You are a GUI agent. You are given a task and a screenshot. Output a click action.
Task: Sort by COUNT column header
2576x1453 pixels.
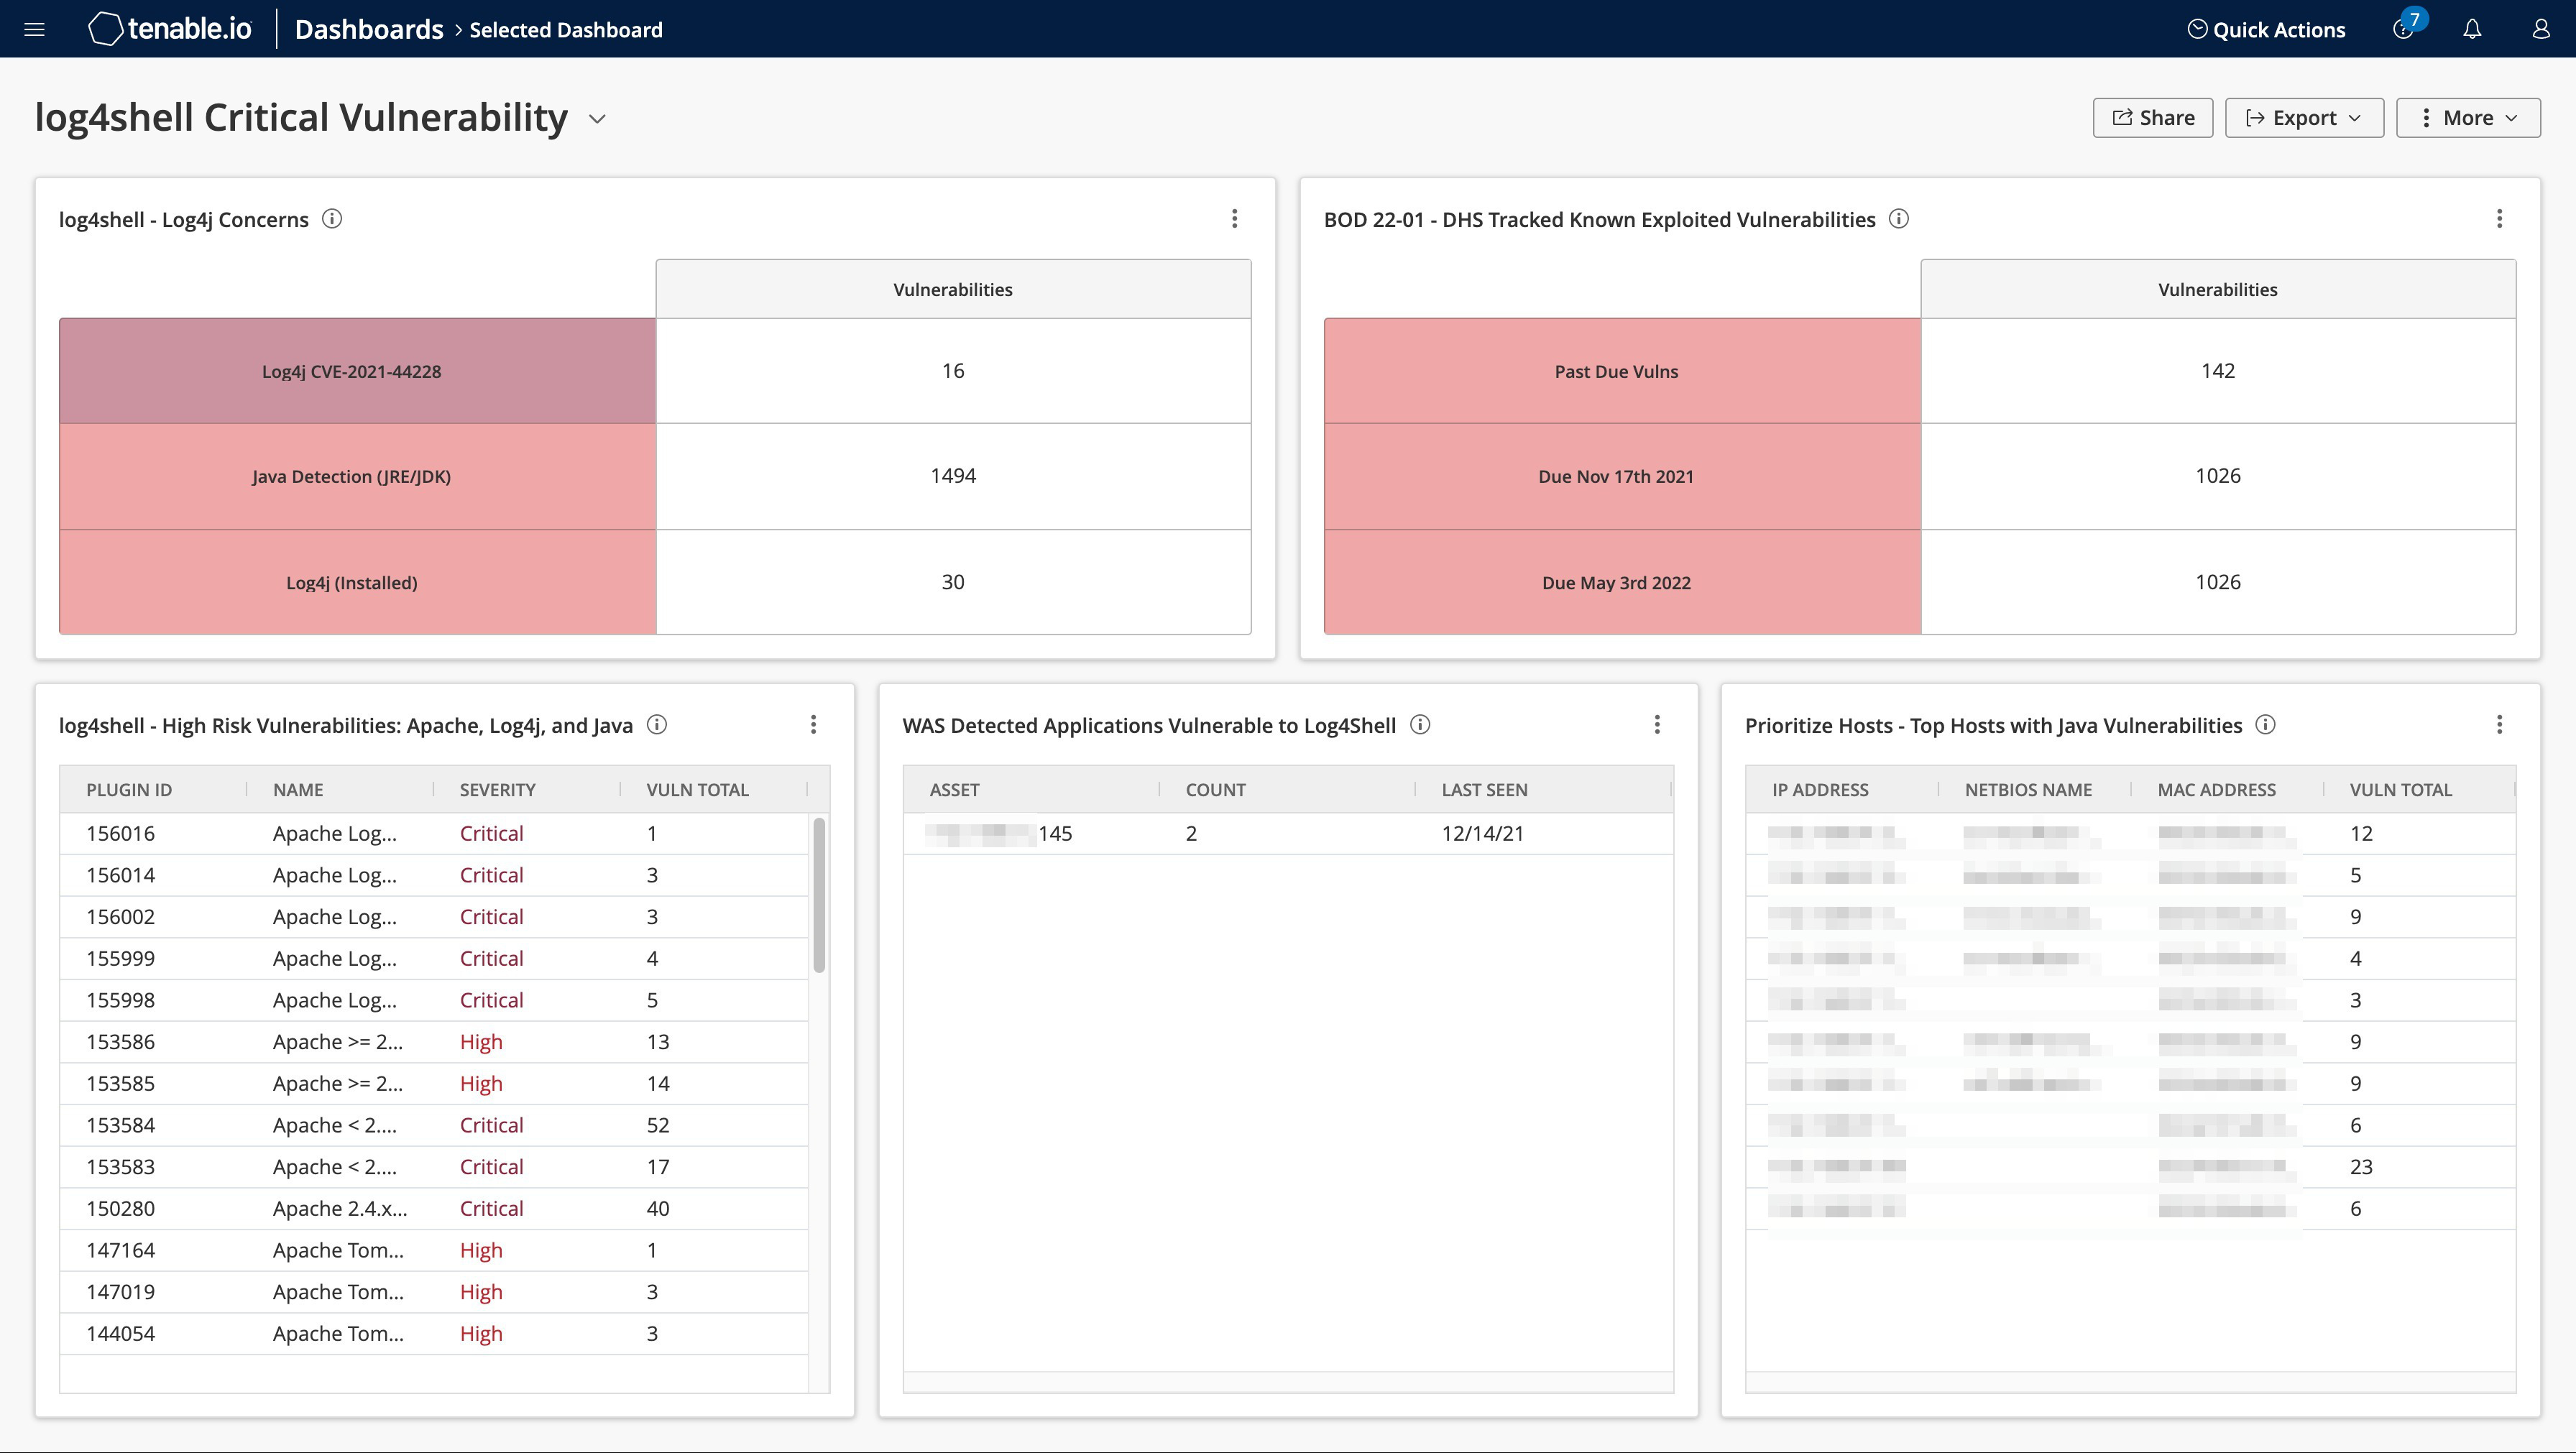tap(1215, 790)
